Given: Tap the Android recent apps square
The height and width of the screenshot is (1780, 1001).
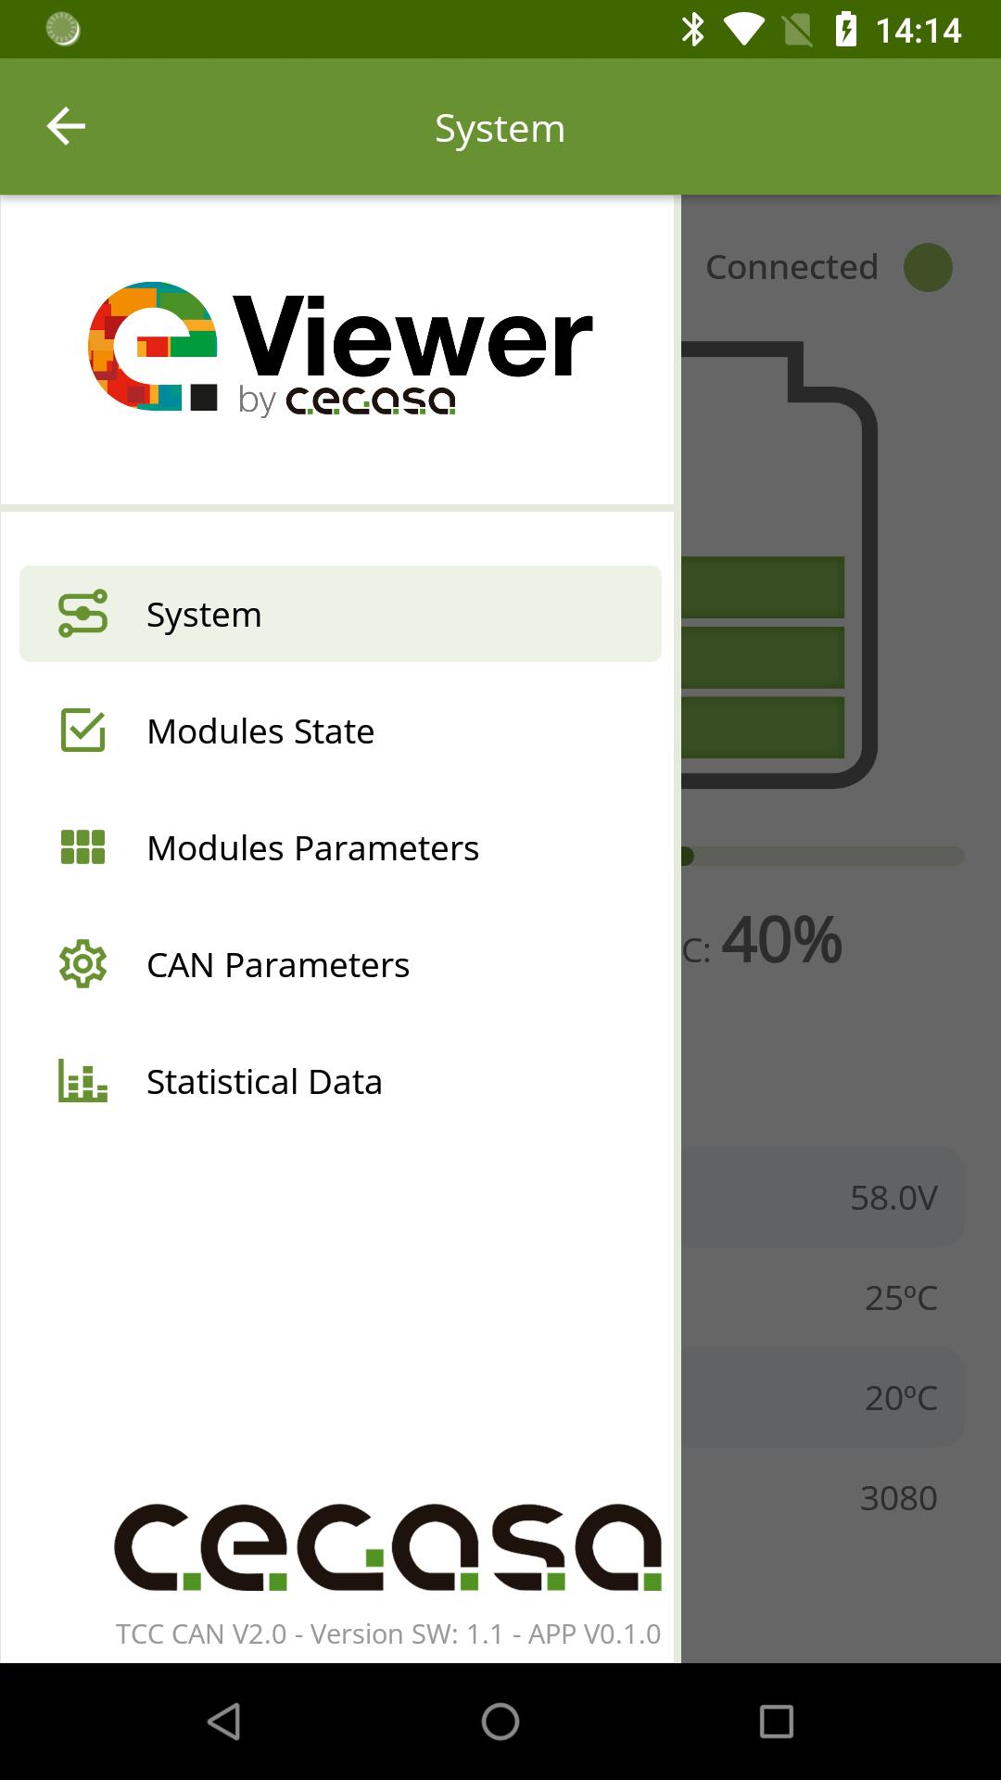Looking at the screenshot, I should [x=776, y=1722].
